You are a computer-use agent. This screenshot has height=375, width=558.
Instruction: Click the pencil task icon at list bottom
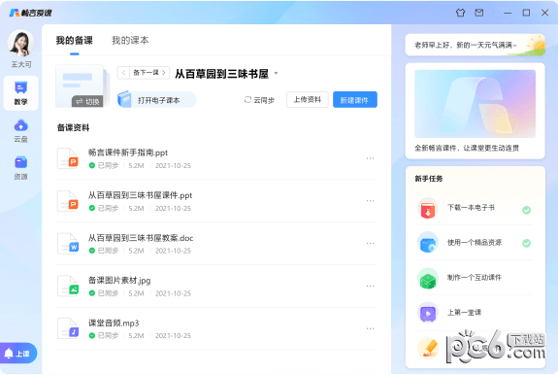pos(428,348)
